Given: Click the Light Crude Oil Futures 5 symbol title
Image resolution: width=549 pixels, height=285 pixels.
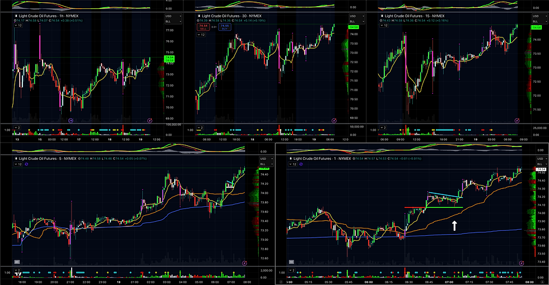Looking at the screenshot, I should click(x=48, y=159).
